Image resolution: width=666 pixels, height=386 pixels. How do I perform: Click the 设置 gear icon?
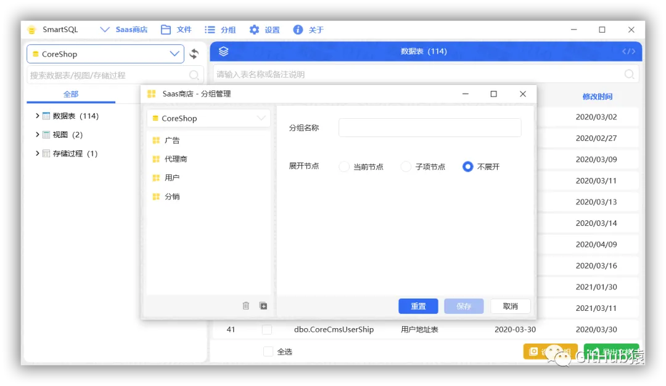(x=254, y=30)
